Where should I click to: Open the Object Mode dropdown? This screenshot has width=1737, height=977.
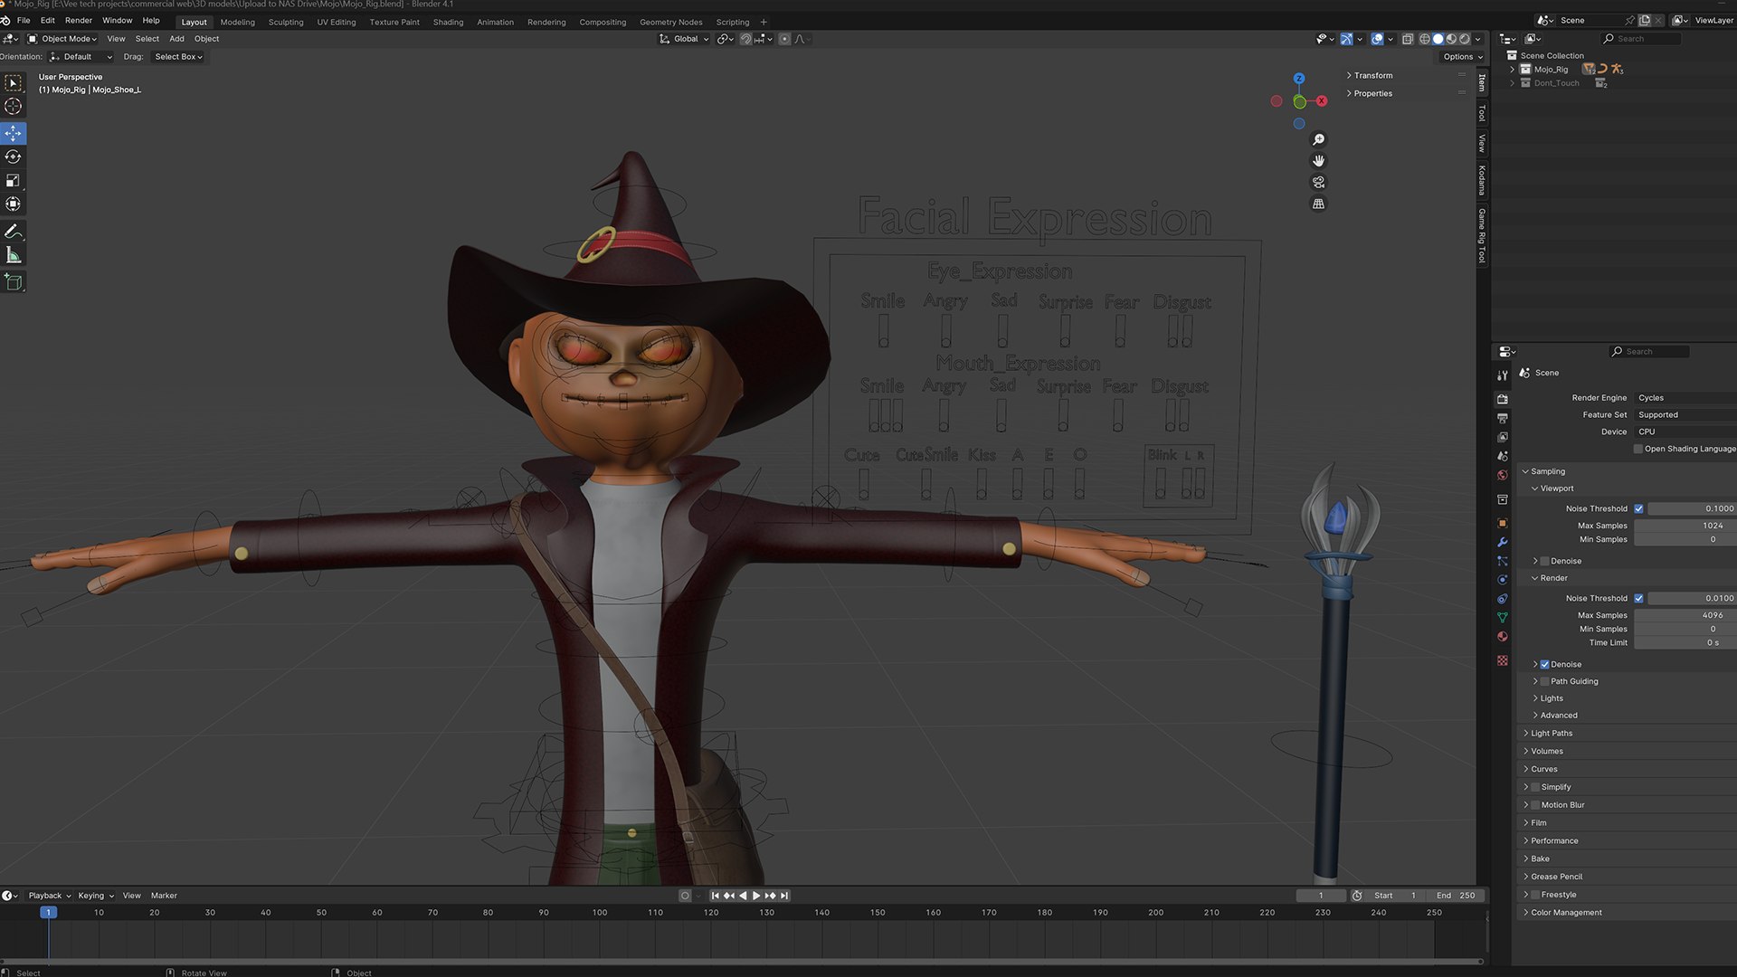pos(62,39)
